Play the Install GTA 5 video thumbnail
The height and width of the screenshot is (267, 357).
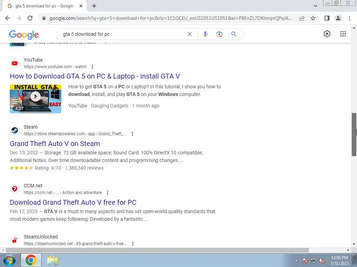click(36, 99)
